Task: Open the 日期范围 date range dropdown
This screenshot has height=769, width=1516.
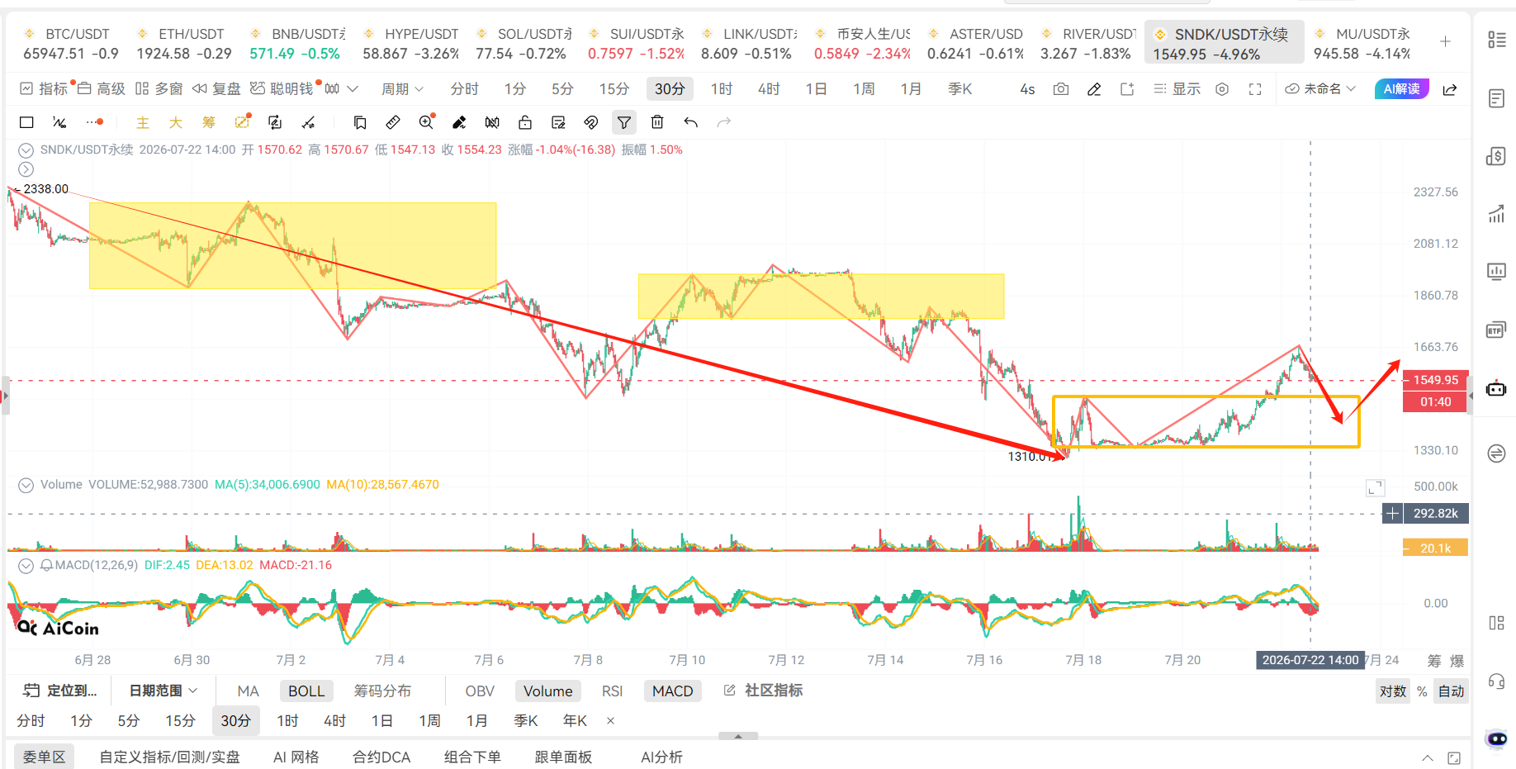Action: (x=163, y=691)
